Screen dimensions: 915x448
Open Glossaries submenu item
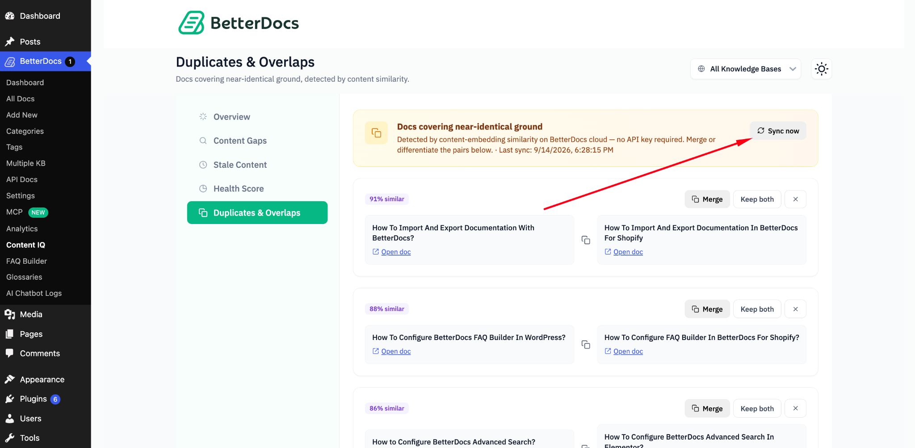pos(24,277)
